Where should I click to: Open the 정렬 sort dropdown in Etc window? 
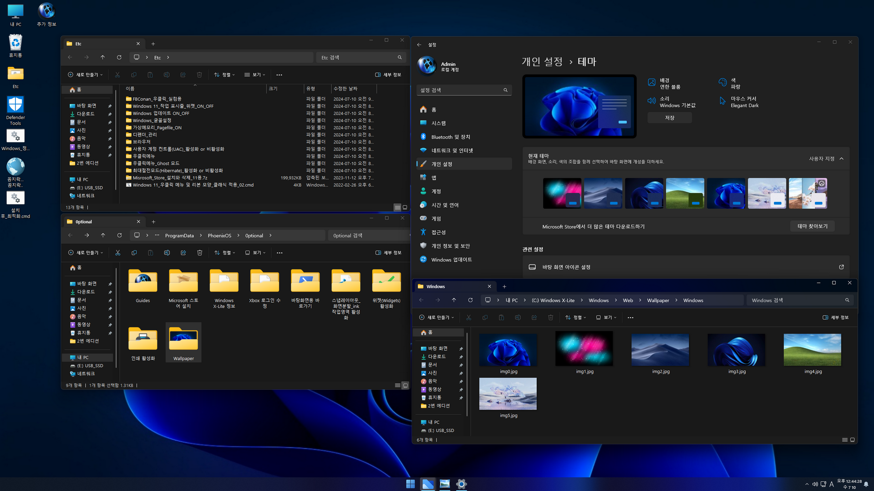pos(224,75)
